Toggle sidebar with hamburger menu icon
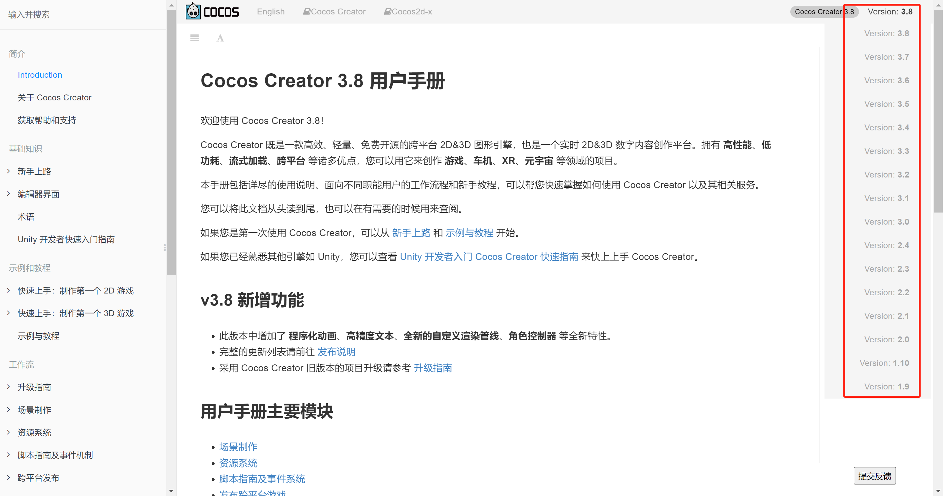 click(x=194, y=38)
